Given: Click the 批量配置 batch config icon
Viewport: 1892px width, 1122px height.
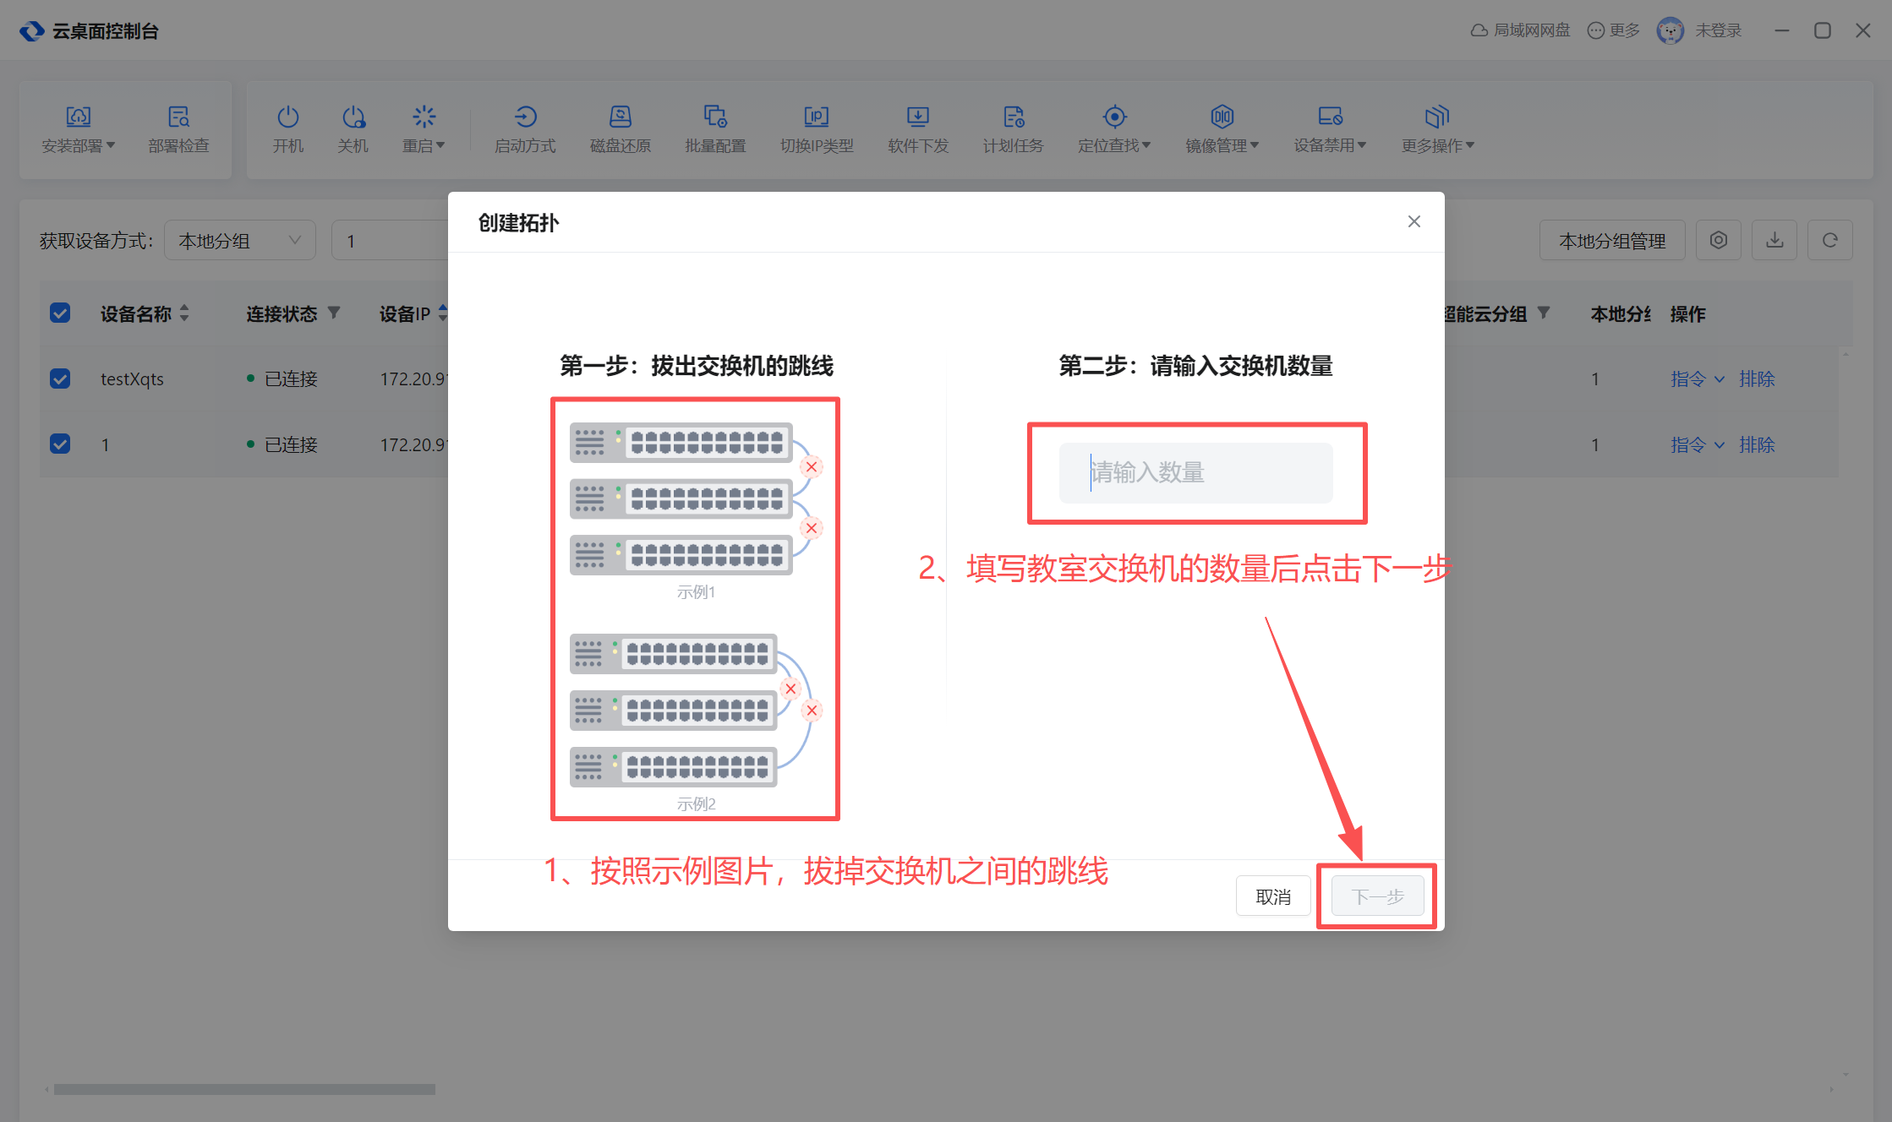Looking at the screenshot, I should click(715, 118).
